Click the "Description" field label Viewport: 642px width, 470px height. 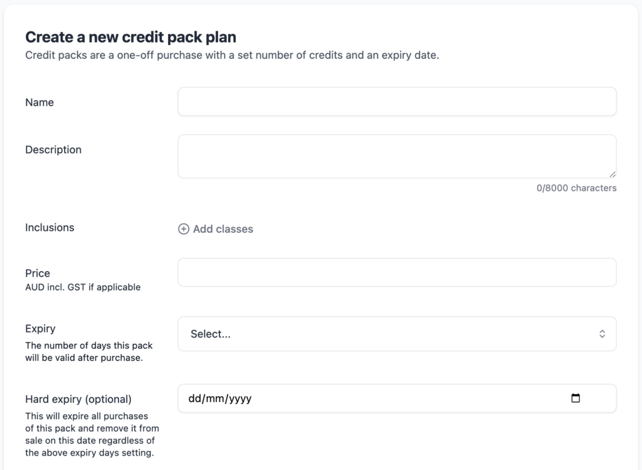click(x=53, y=149)
